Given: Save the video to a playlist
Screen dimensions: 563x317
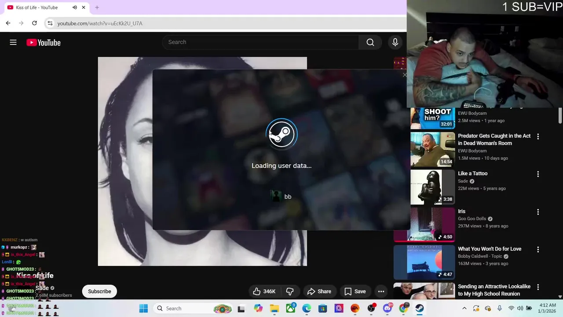Looking at the screenshot, I should point(355,291).
